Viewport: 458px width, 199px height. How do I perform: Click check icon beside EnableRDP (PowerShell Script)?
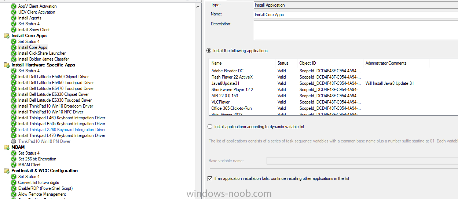point(14,188)
